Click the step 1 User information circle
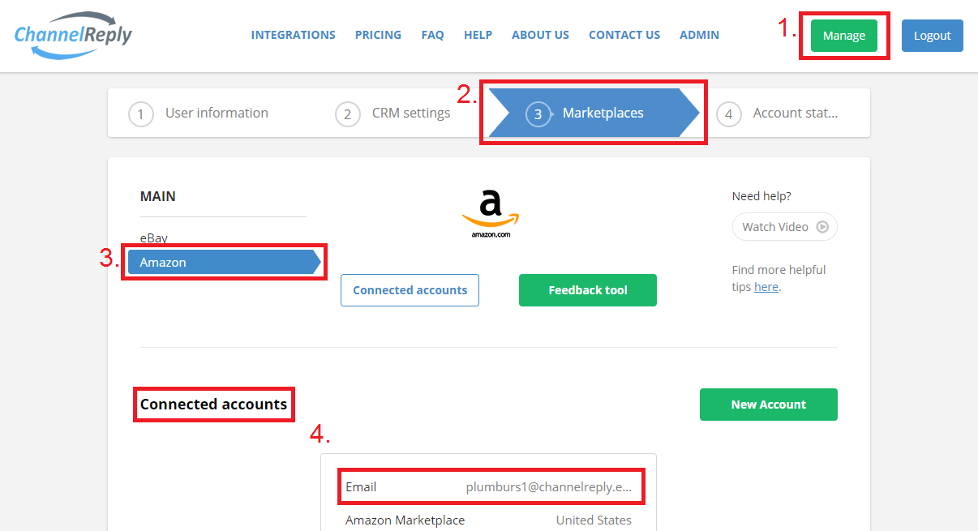The image size is (978, 531). click(x=141, y=113)
